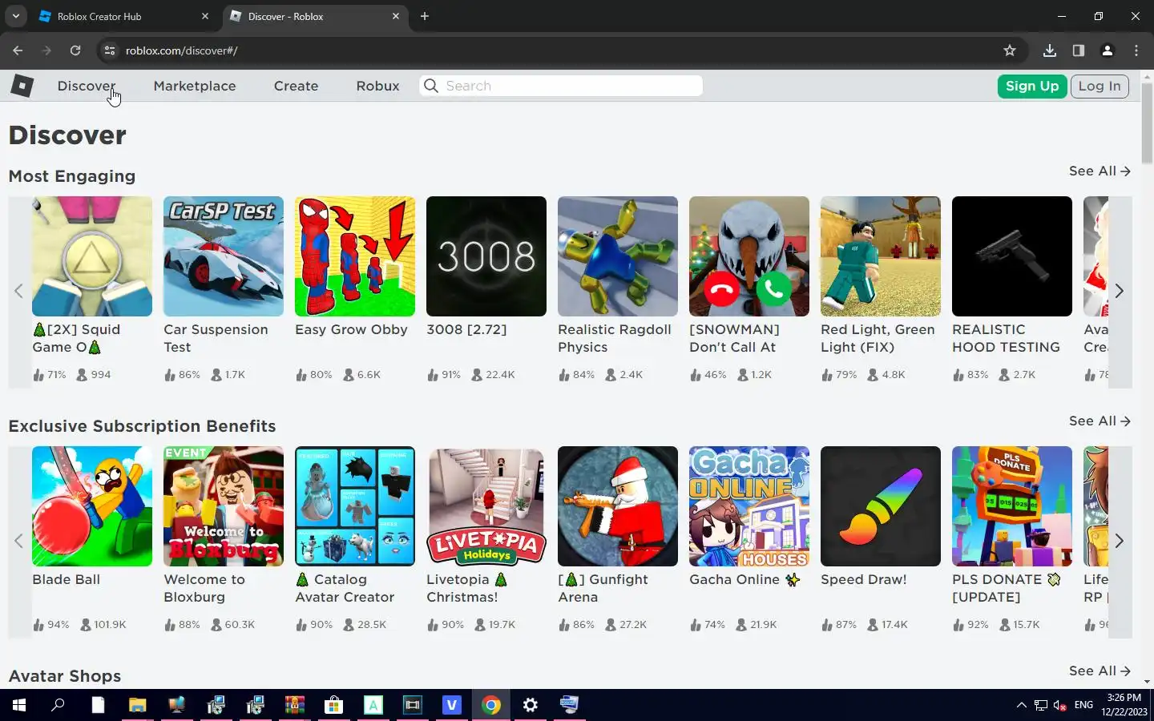Open browser downloads icon
The width and height of the screenshot is (1154, 721).
pyautogui.click(x=1050, y=50)
